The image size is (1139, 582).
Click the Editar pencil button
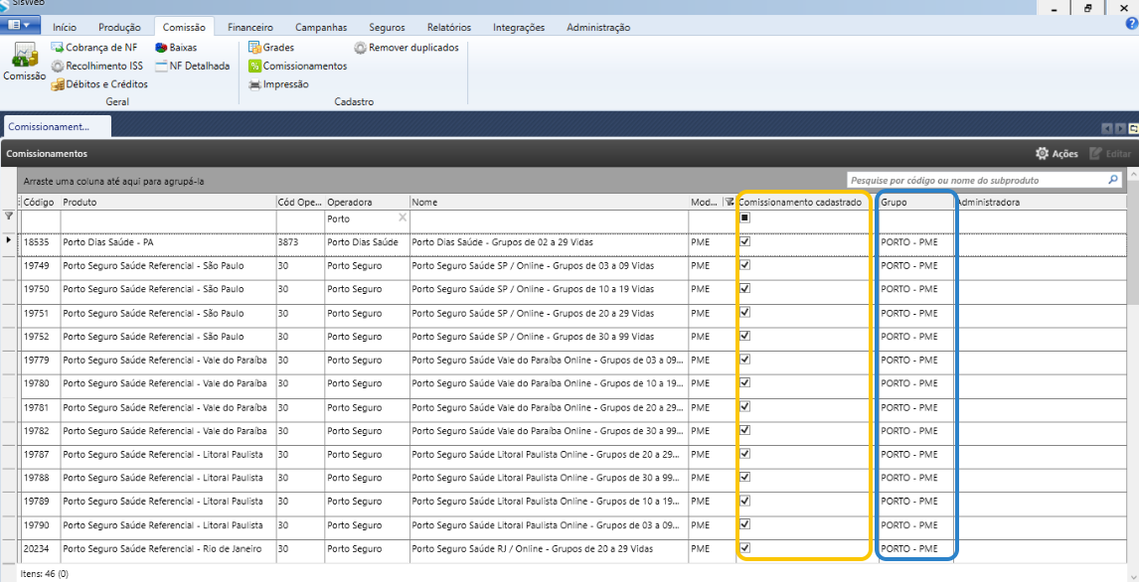(1110, 154)
